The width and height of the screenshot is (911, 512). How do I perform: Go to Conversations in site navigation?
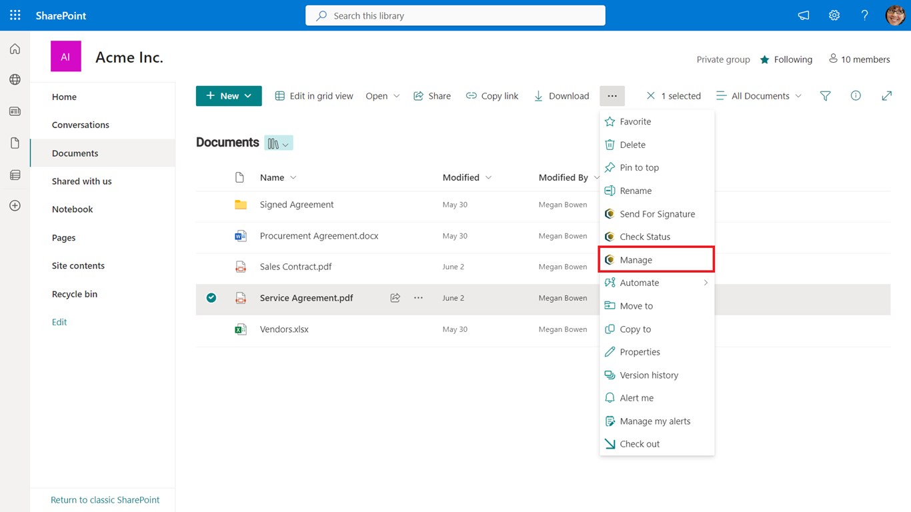pos(81,125)
